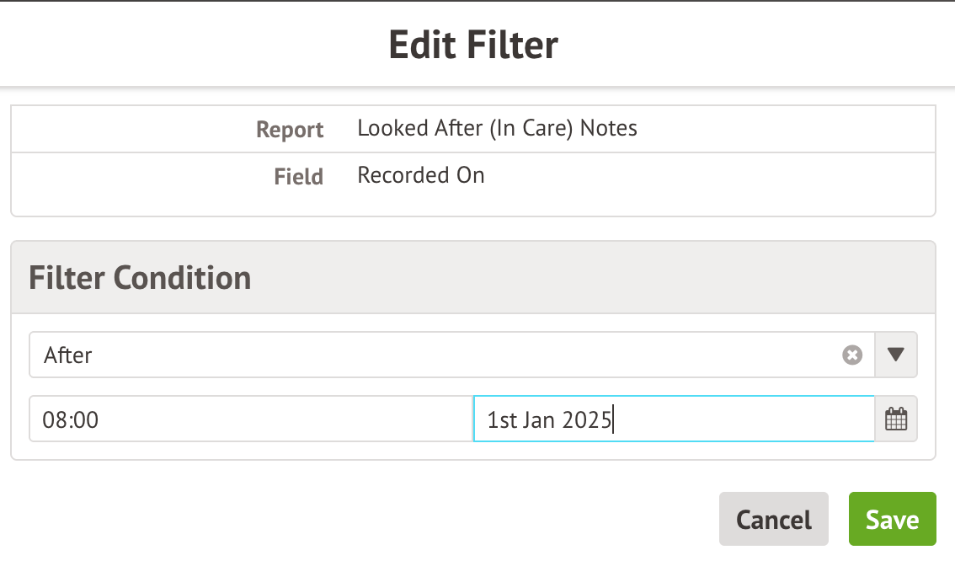Clear the 'After' condition selection
The height and width of the screenshot is (566, 955).
pyautogui.click(x=852, y=355)
